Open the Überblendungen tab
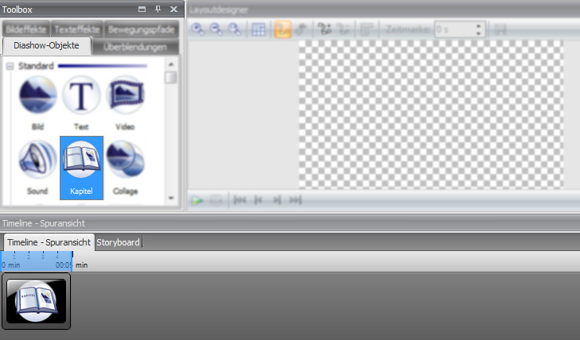The height and width of the screenshot is (340, 580). point(135,47)
